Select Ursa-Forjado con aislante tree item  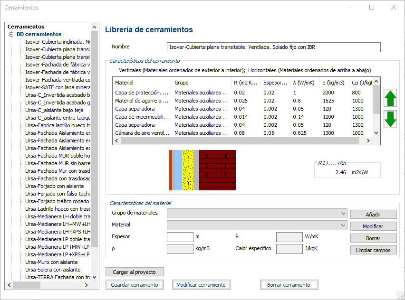pyautogui.click(x=54, y=186)
